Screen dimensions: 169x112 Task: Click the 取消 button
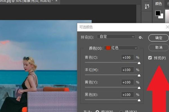pos(159,47)
